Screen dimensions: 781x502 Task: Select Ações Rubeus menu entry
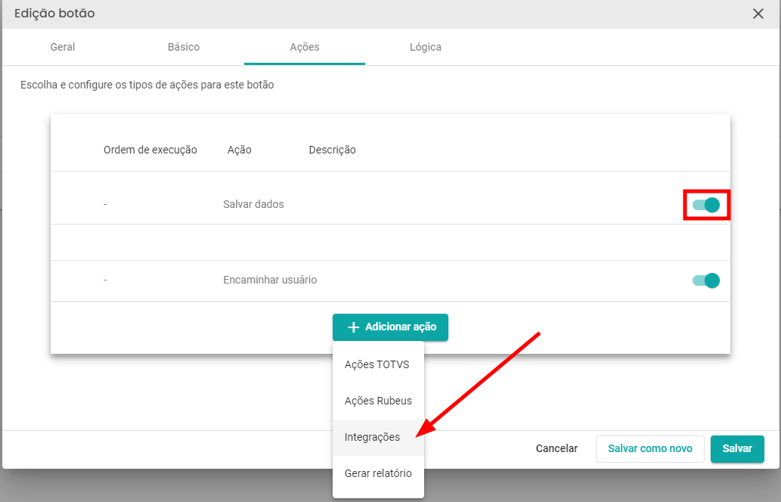378,401
